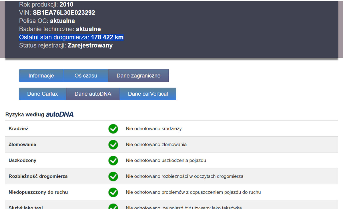Screen dimensions: 343x209
Task: Switch to the Oś czasu tab
Action: (86, 76)
